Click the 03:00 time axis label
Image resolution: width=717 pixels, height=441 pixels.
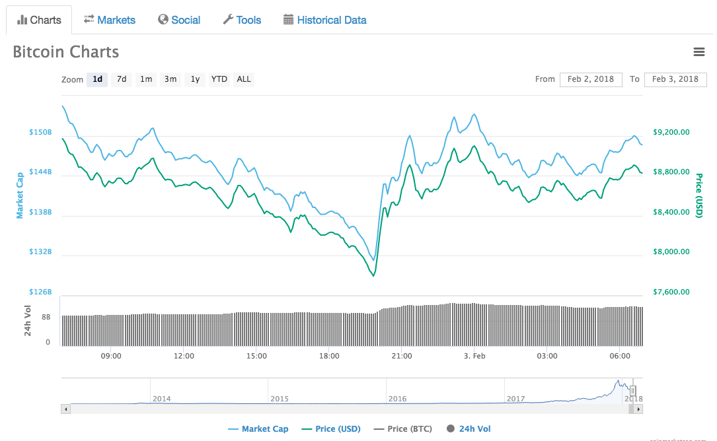(547, 356)
